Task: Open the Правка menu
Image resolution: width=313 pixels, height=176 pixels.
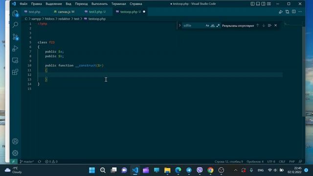Action: tap(36, 4)
